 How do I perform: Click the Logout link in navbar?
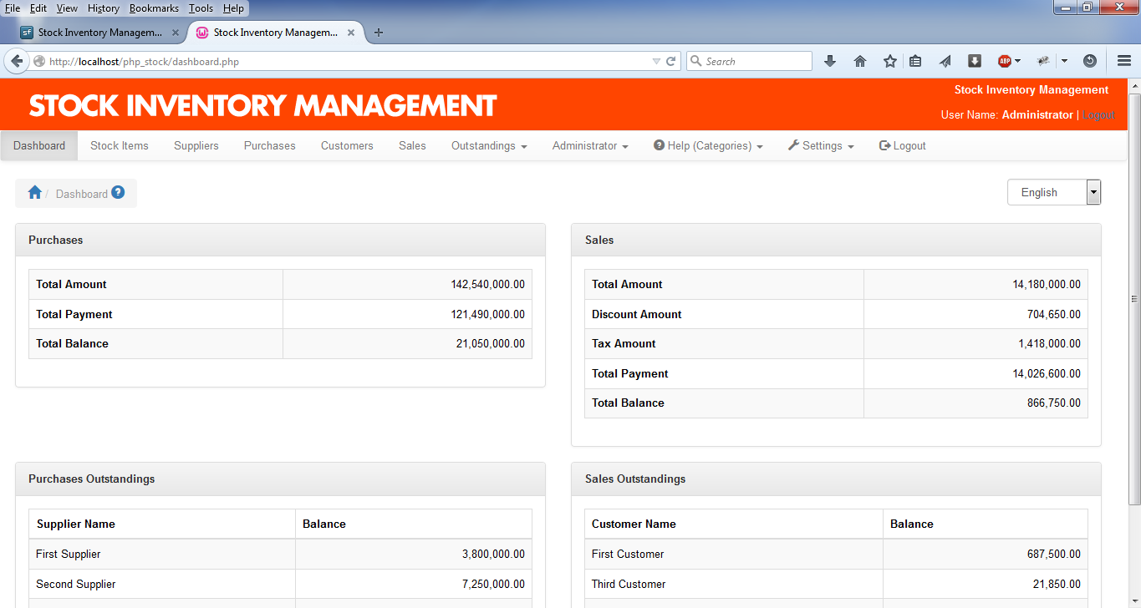click(903, 145)
